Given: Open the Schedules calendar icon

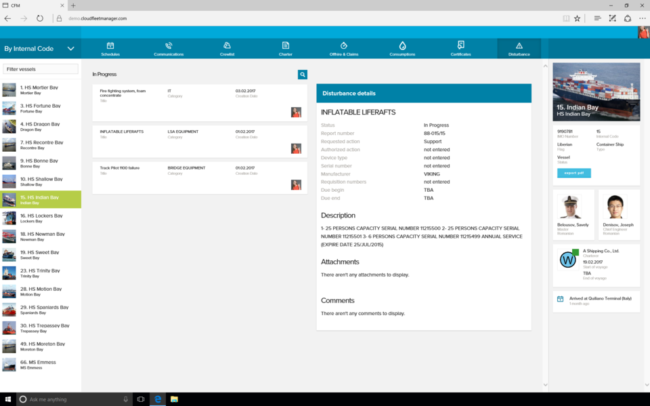Looking at the screenshot, I should coord(110,46).
